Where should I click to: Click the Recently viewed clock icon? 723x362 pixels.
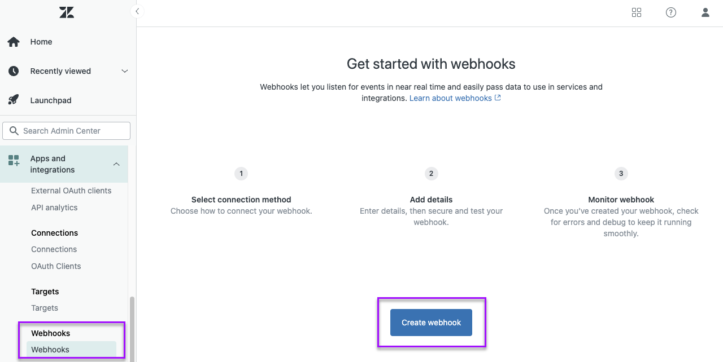coord(14,71)
